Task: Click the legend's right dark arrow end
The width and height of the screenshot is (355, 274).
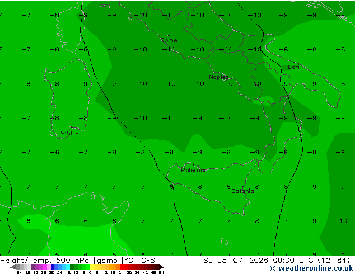Action: click(161, 267)
